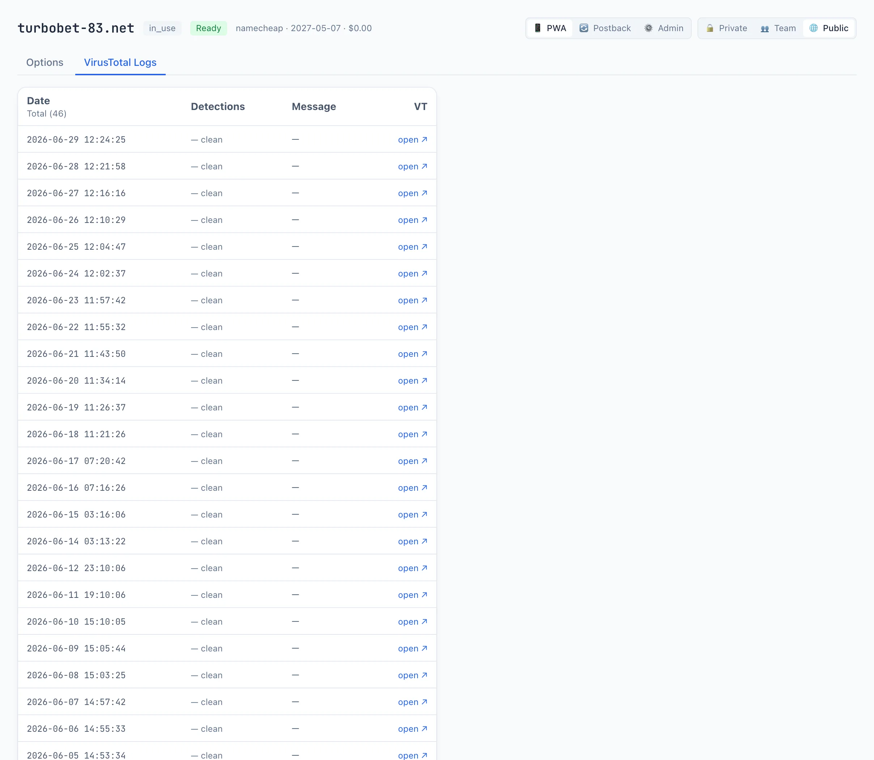Set visibility to Private
The width and height of the screenshot is (874, 760).
pyautogui.click(x=726, y=28)
